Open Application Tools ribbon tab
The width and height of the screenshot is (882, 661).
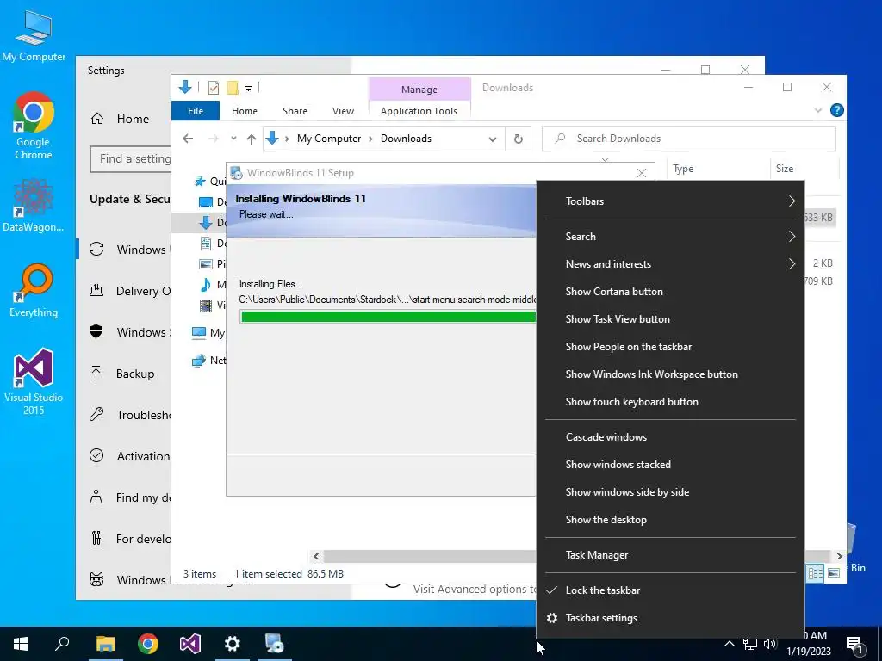pos(419,111)
